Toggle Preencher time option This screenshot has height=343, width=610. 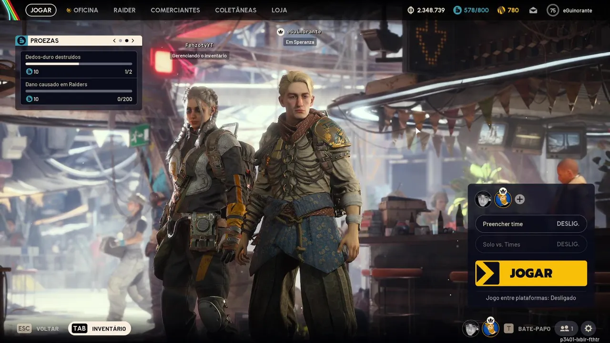click(x=531, y=224)
